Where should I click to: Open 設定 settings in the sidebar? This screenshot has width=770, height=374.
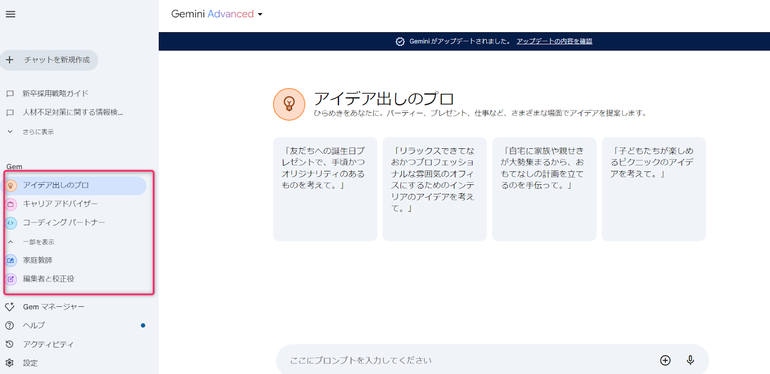(x=30, y=363)
